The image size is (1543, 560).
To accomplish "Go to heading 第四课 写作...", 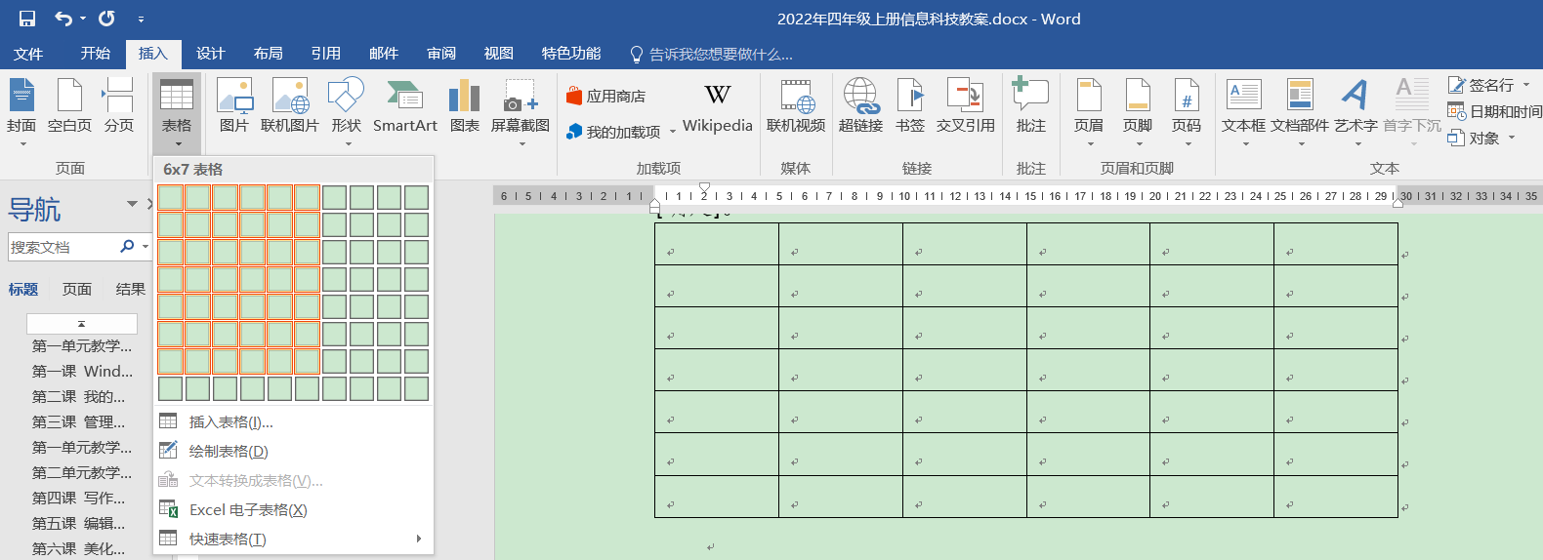I will pos(78,498).
